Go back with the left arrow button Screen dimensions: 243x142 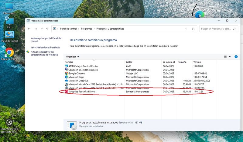coord(29,29)
